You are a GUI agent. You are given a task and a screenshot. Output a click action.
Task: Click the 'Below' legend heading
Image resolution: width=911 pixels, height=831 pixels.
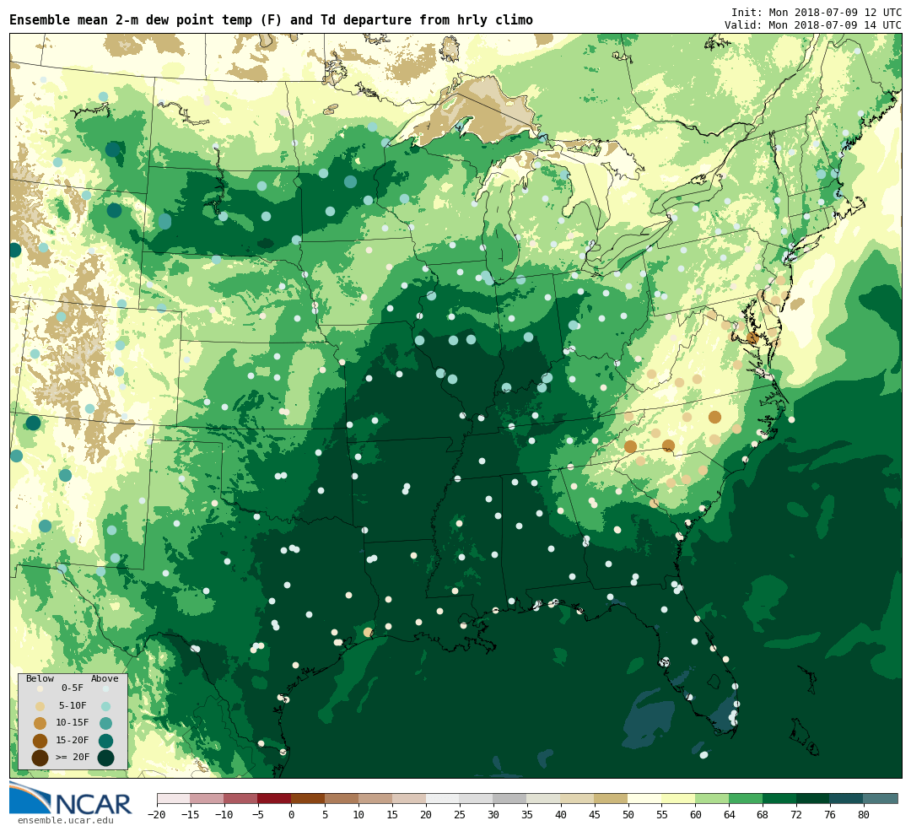coord(40,679)
